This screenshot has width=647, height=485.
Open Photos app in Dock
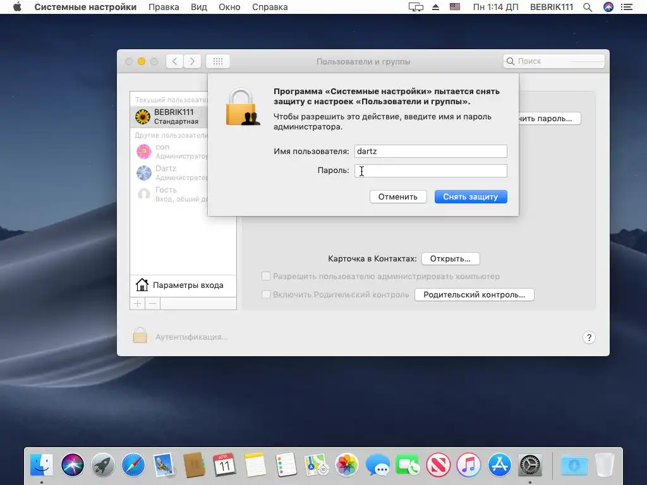(347, 465)
